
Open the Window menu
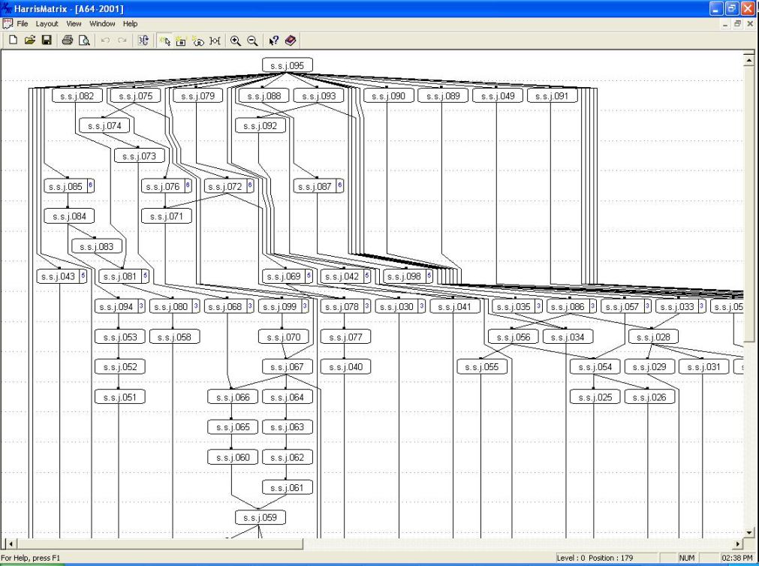pos(102,24)
